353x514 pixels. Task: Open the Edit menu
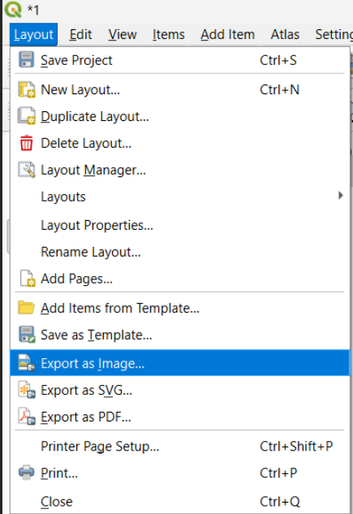[80, 34]
